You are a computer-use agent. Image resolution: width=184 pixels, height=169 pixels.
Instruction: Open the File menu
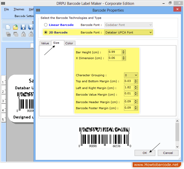click(7, 9)
